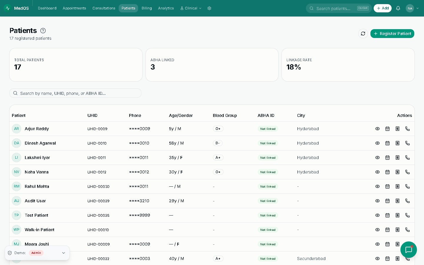Open settings gear in navbar
The width and height of the screenshot is (424, 265).
(209, 8)
